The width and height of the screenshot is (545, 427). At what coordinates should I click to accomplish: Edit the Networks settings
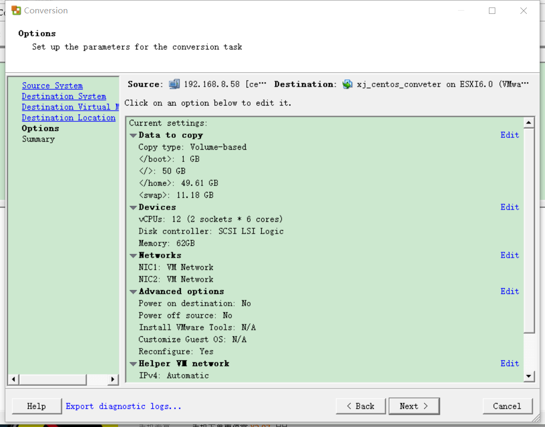[509, 255]
